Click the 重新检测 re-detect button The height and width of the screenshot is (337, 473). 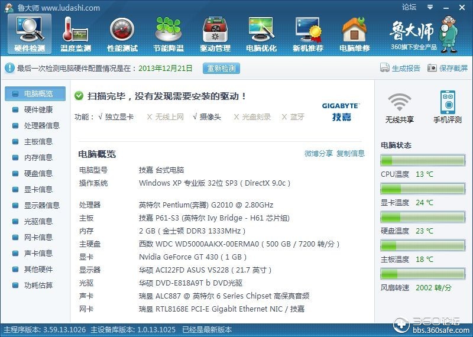[x=221, y=68]
